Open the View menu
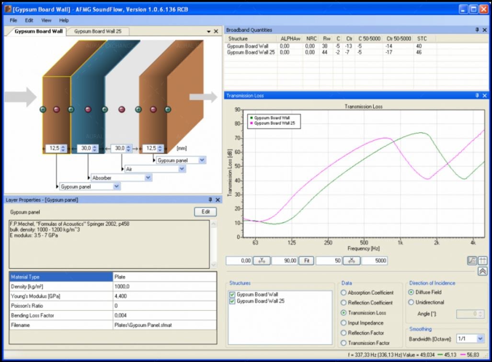Viewport: 492px width, 362px height. (x=46, y=21)
